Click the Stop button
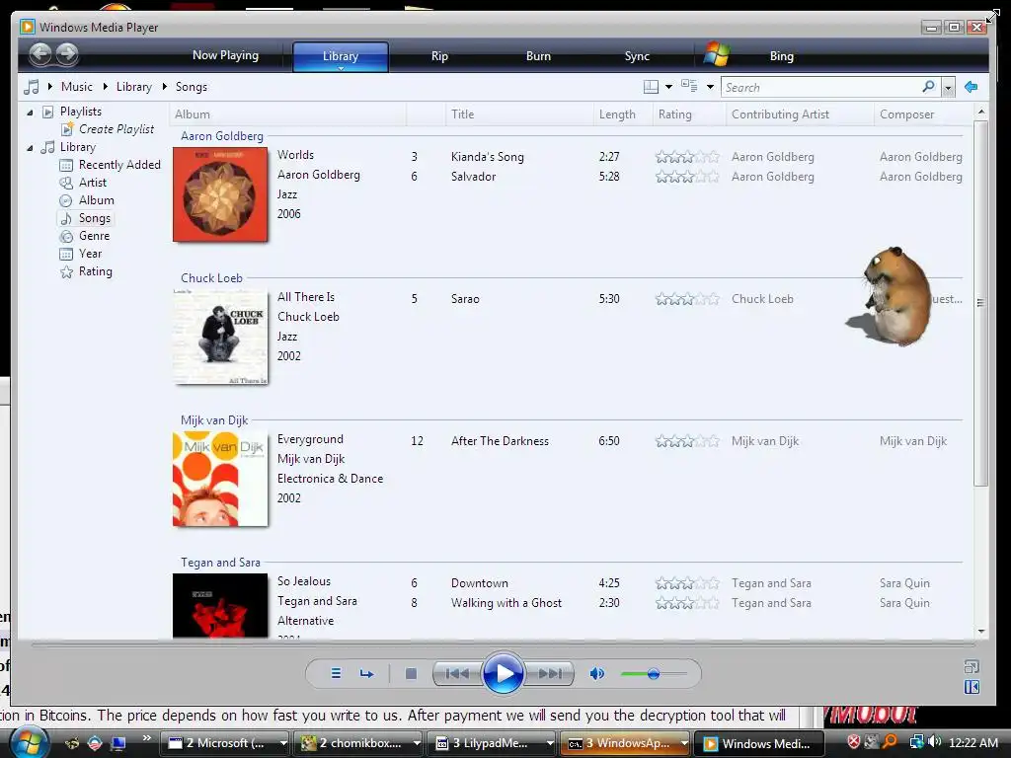The width and height of the screenshot is (1011, 758). pos(411,673)
